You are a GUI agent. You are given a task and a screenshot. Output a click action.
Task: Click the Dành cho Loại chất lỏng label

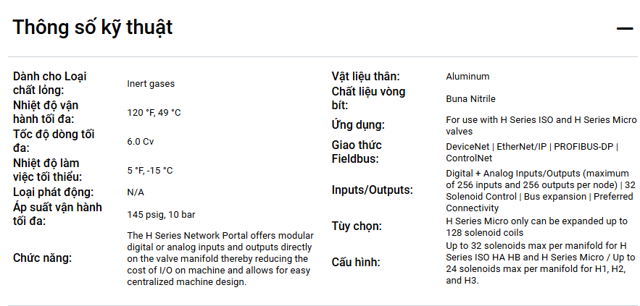pyautogui.click(x=49, y=83)
